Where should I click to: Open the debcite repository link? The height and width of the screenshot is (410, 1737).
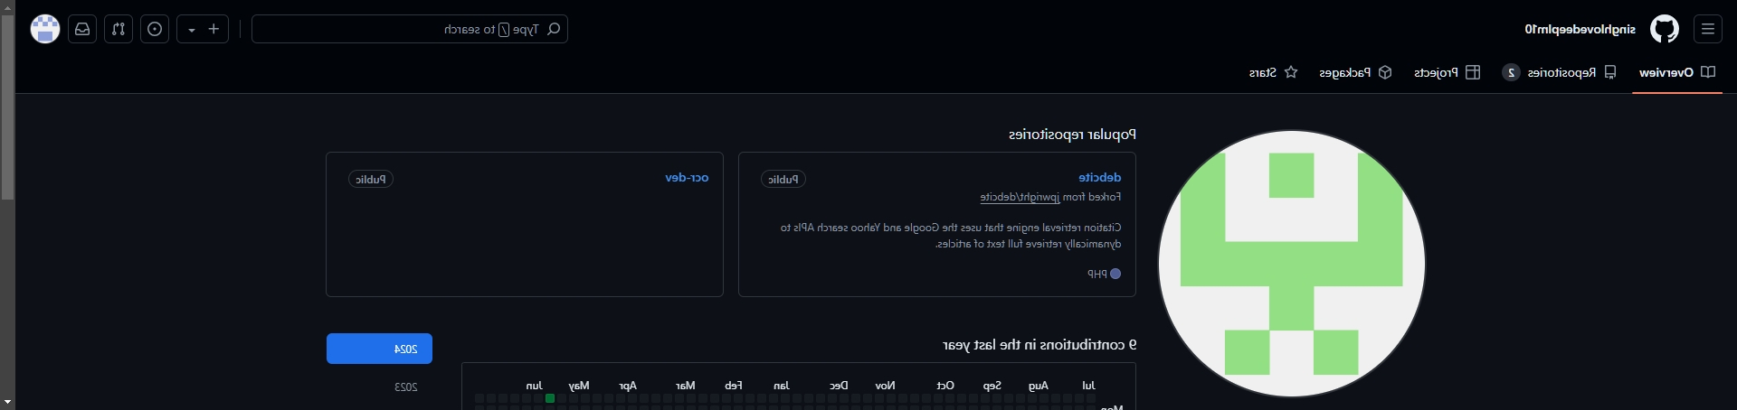1099,177
